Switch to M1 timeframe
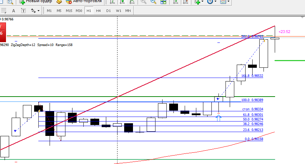305x164 pixels. click(49, 11)
